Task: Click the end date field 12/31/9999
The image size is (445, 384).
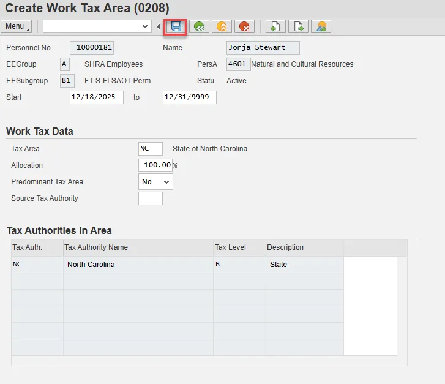Action: [x=189, y=97]
